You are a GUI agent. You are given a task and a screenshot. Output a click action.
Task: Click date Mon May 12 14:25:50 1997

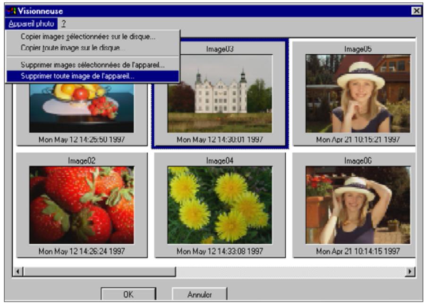coord(82,139)
